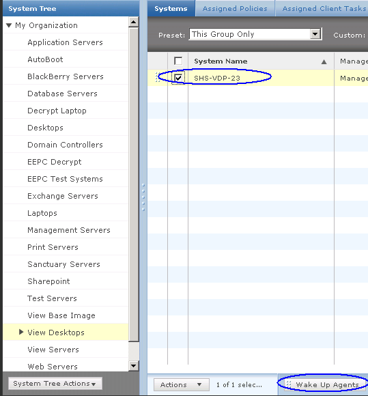Collapse the My Organization tree node
Viewport: 368px width, 396px height.
pyautogui.click(x=9, y=25)
